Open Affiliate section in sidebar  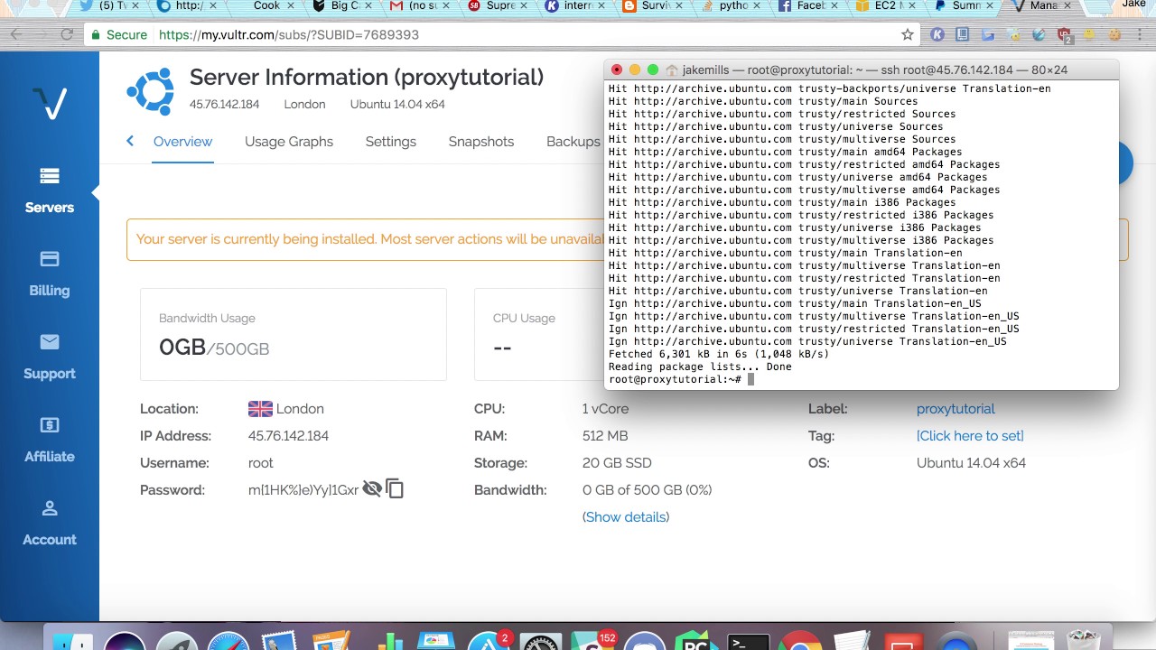click(x=49, y=440)
